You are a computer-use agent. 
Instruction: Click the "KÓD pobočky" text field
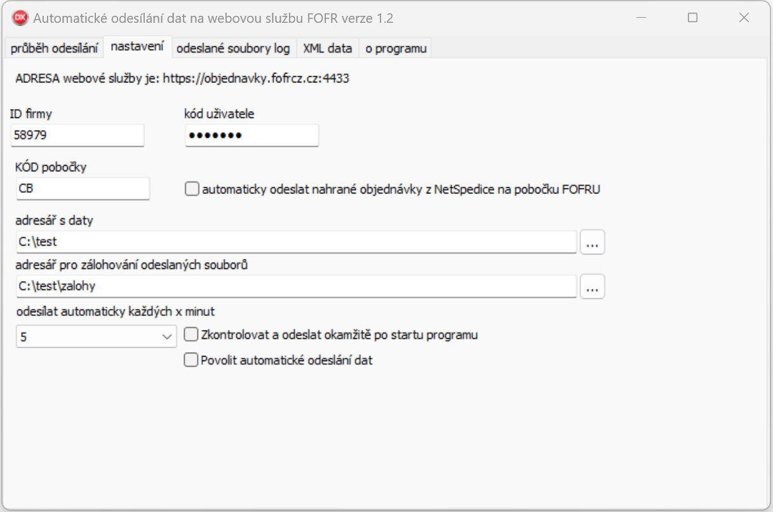coord(83,188)
